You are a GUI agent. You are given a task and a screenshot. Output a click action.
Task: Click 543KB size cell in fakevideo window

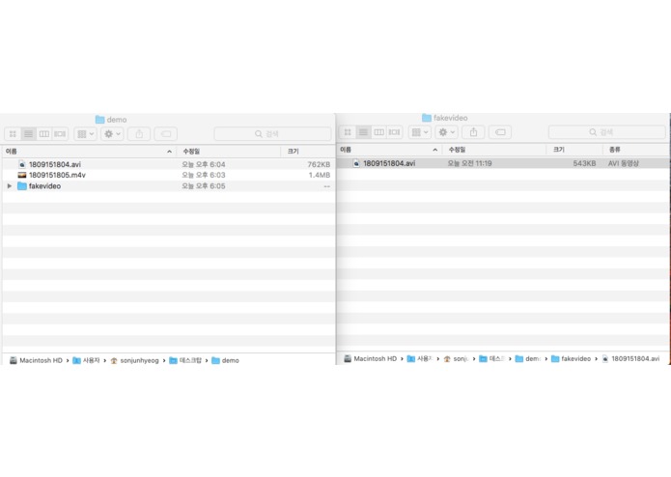(584, 163)
